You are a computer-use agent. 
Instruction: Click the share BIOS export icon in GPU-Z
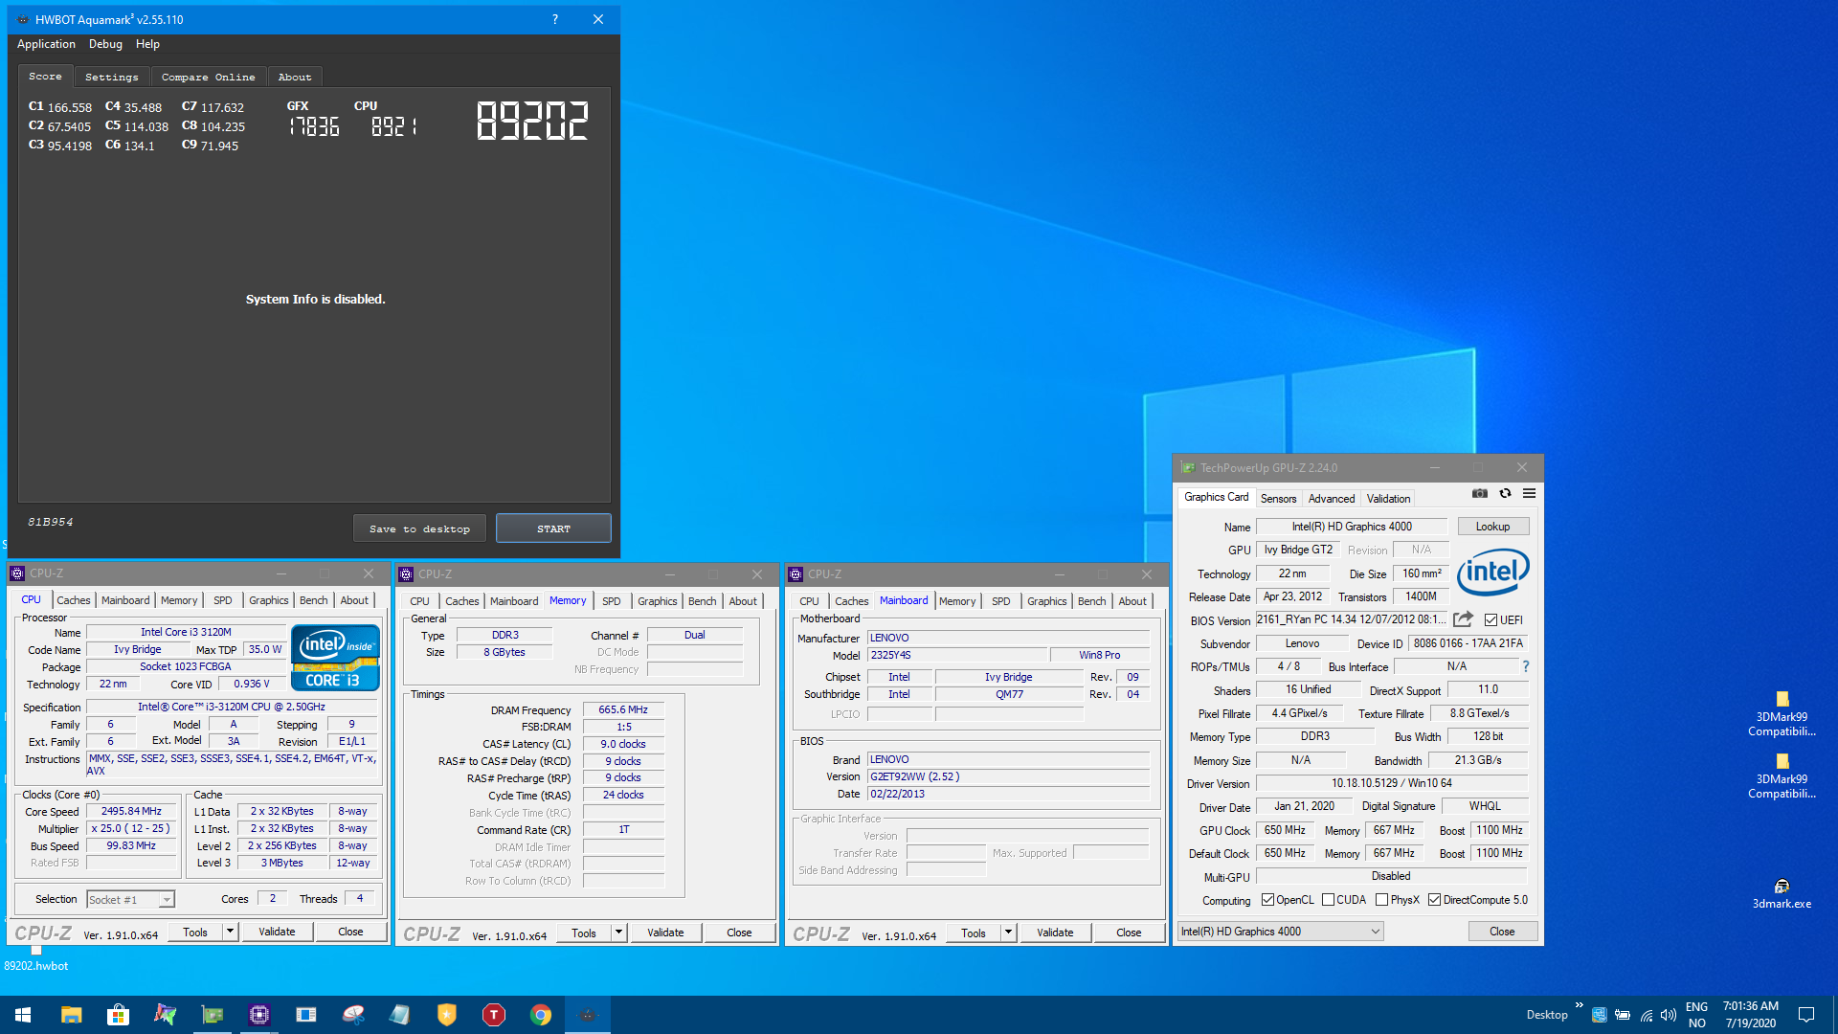(x=1463, y=619)
